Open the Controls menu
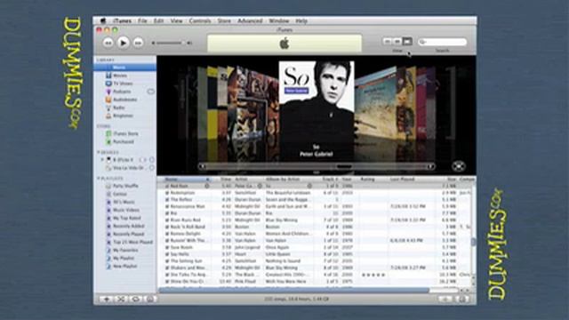Image resolution: width=569 pixels, height=320 pixels. 200,21
